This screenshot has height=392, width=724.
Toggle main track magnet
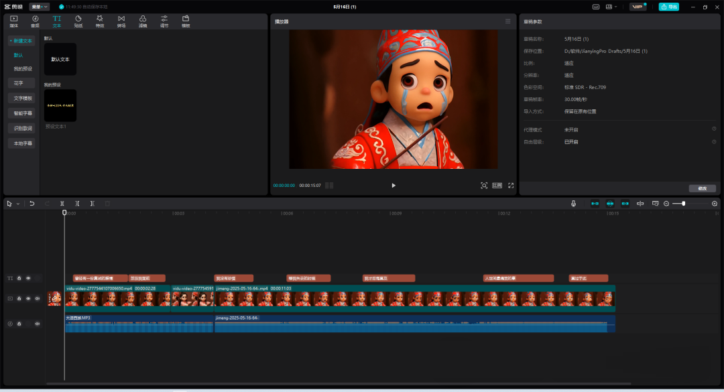[x=595, y=204]
